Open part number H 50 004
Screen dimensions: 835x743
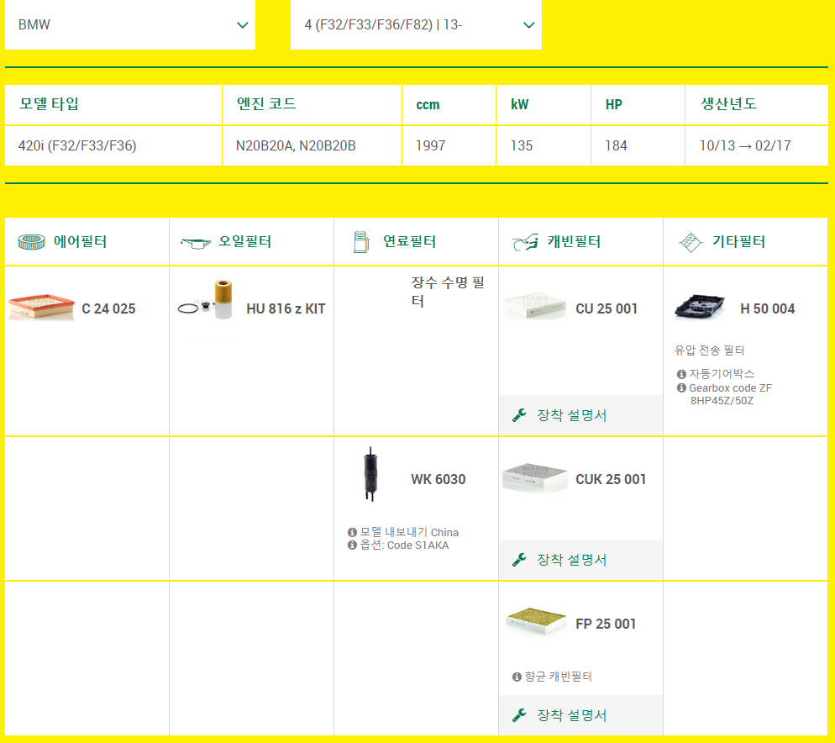click(767, 308)
